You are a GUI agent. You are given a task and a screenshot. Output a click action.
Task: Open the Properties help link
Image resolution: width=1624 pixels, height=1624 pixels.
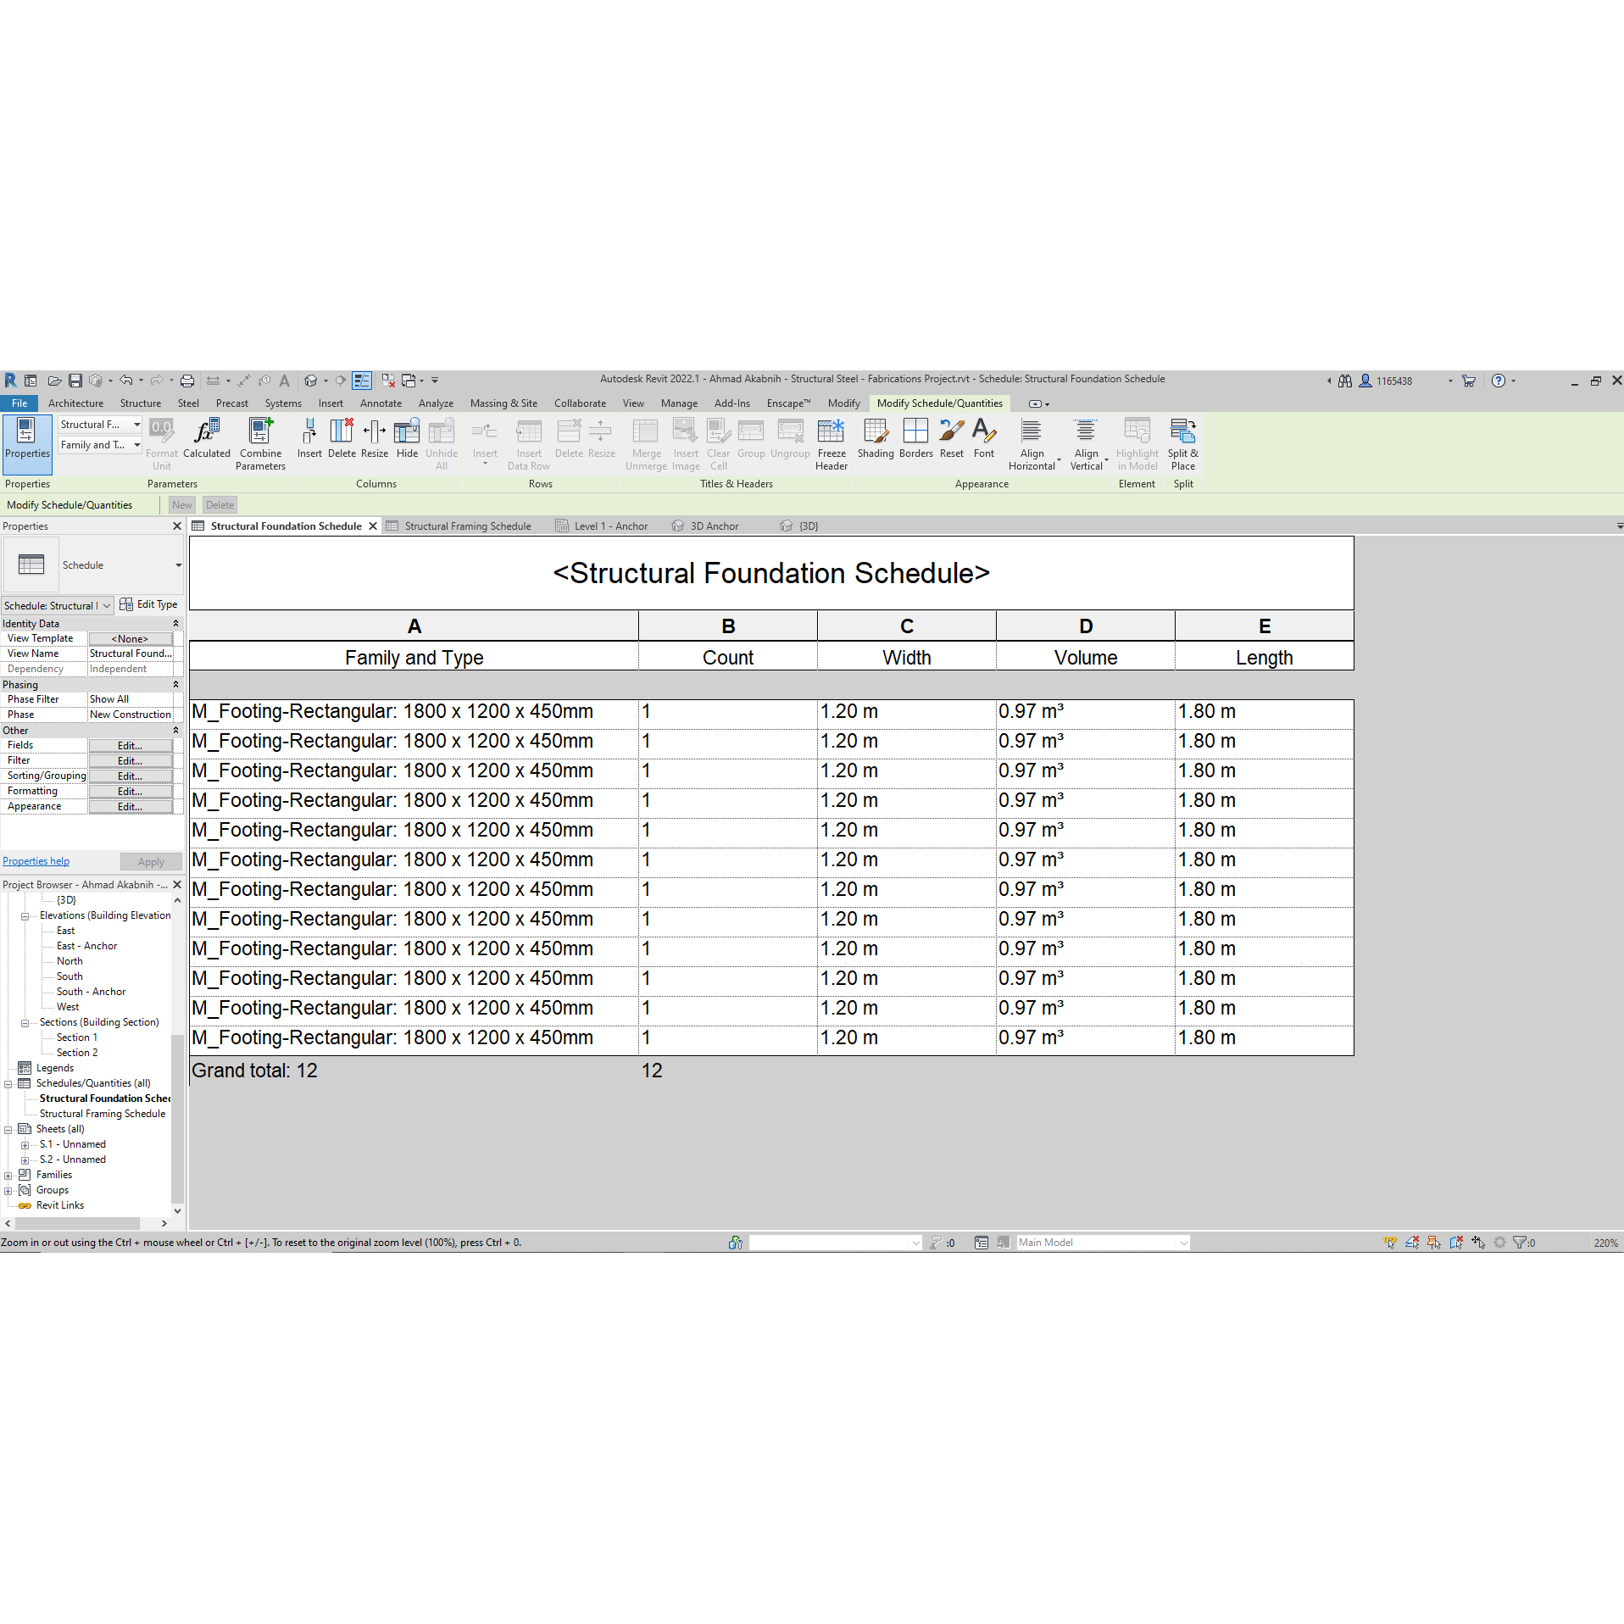[36, 861]
